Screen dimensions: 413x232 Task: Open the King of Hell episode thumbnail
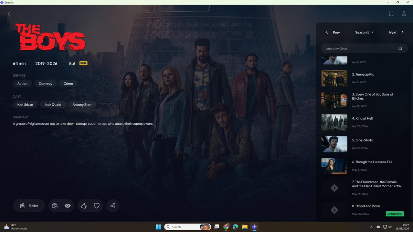(334, 122)
